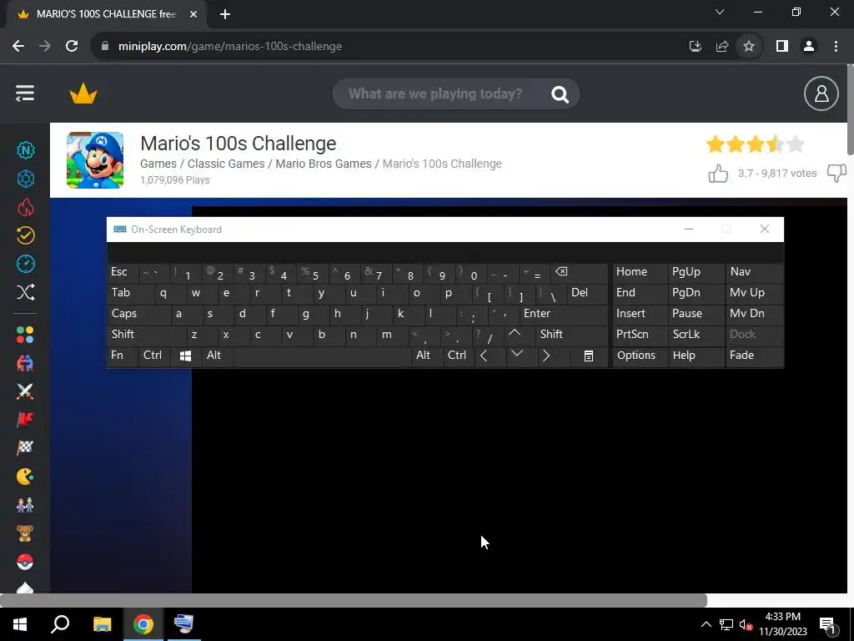Click Esc key on On-Screen Keyboard
Viewport: 854px width, 641px height.
point(123,272)
